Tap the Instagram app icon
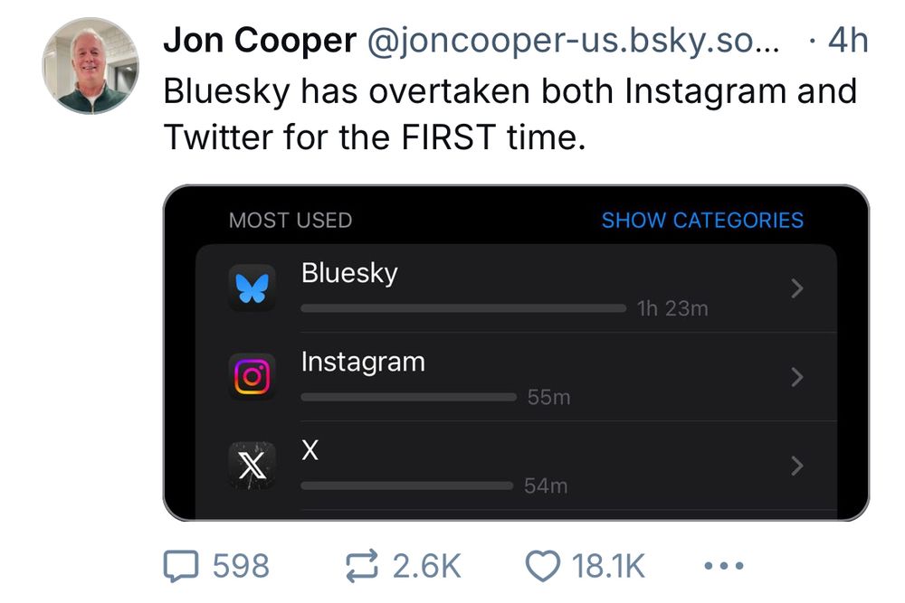 tap(252, 377)
